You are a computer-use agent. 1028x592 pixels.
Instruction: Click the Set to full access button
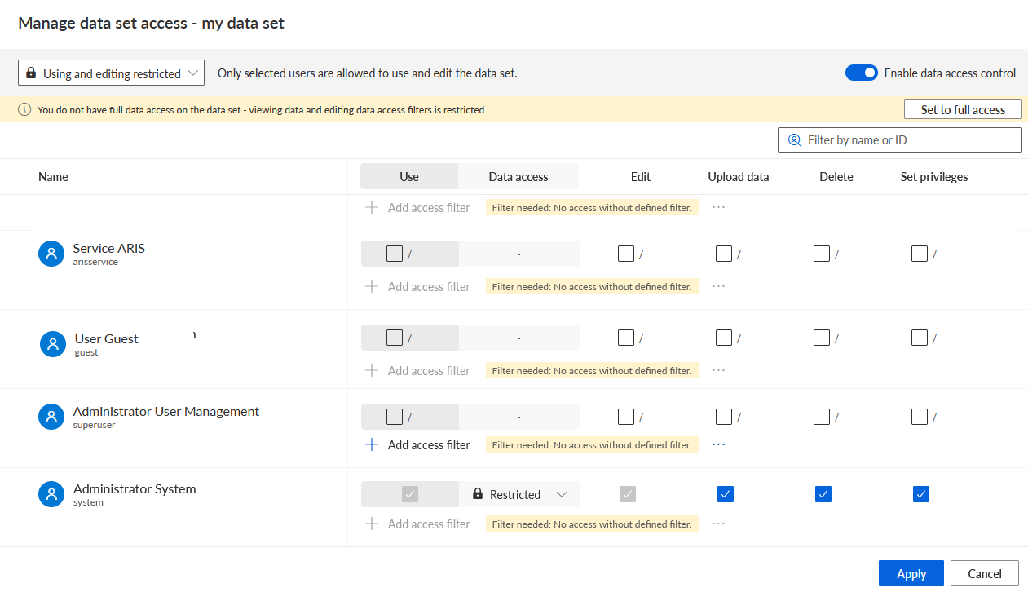963,109
